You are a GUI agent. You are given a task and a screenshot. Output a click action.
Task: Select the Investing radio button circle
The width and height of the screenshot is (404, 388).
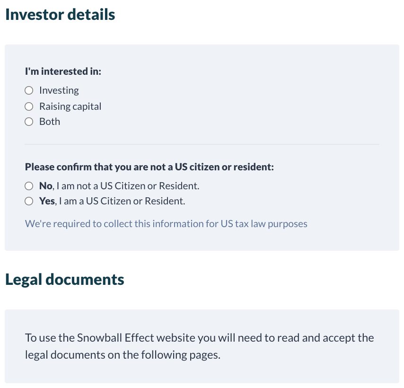tap(29, 90)
